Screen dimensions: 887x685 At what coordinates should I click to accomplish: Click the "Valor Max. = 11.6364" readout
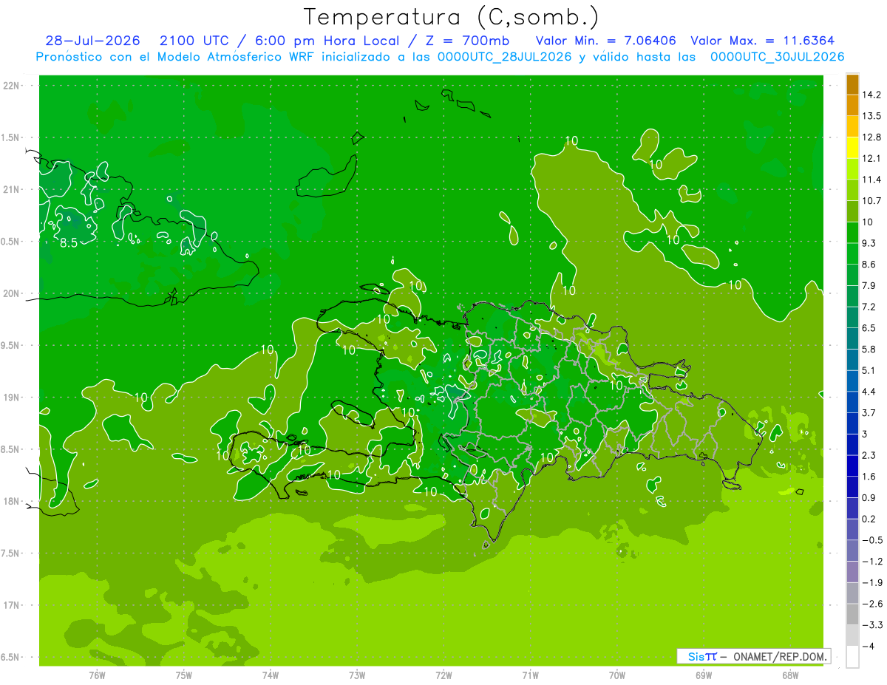763,41
